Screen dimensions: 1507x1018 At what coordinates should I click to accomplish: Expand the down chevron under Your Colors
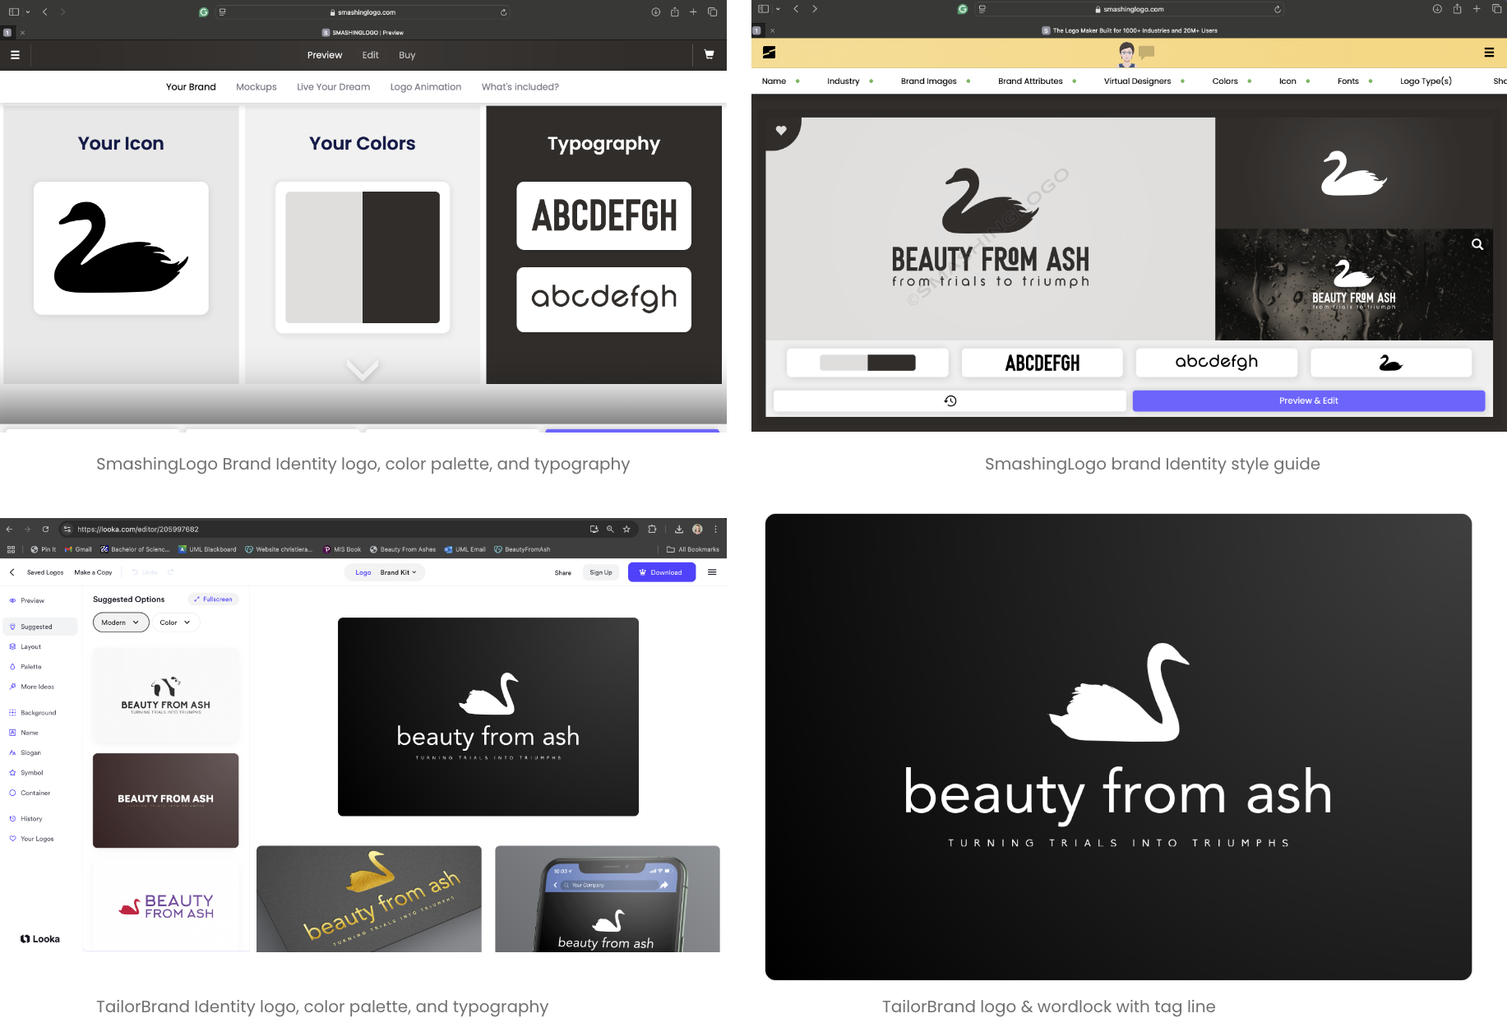click(x=363, y=370)
